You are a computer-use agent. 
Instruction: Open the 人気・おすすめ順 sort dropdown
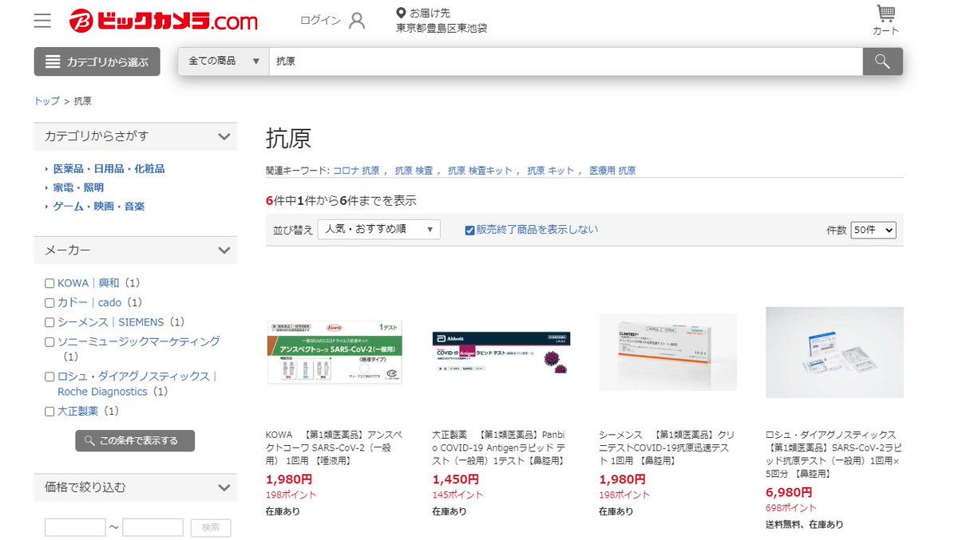379,230
